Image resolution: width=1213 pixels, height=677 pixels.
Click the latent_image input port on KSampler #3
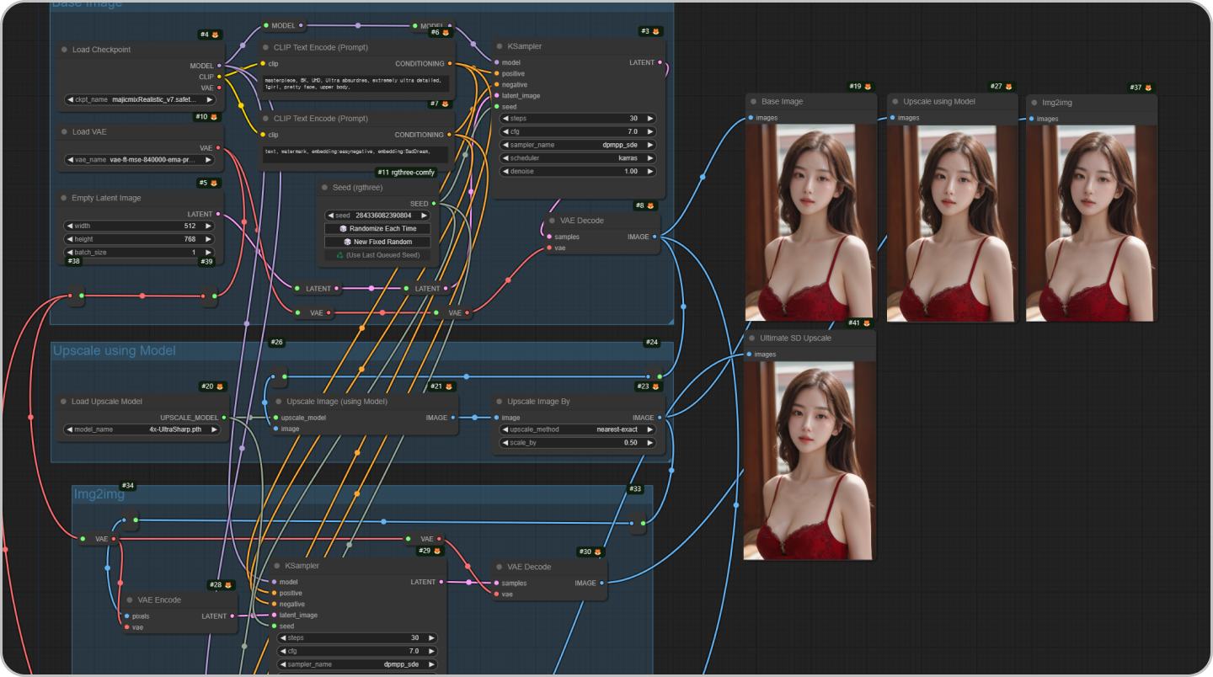tap(497, 96)
